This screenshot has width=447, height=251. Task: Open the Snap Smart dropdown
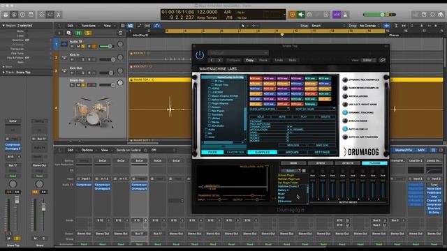pos(329,26)
